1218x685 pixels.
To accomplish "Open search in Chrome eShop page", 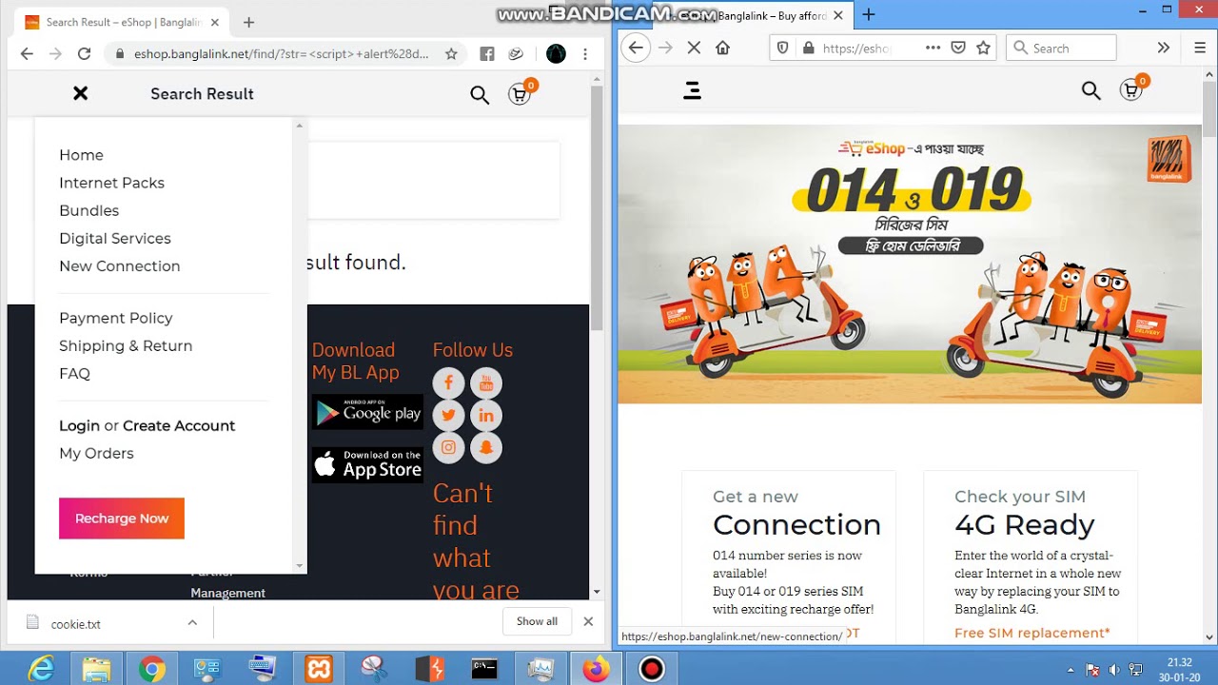I will pos(480,94).
